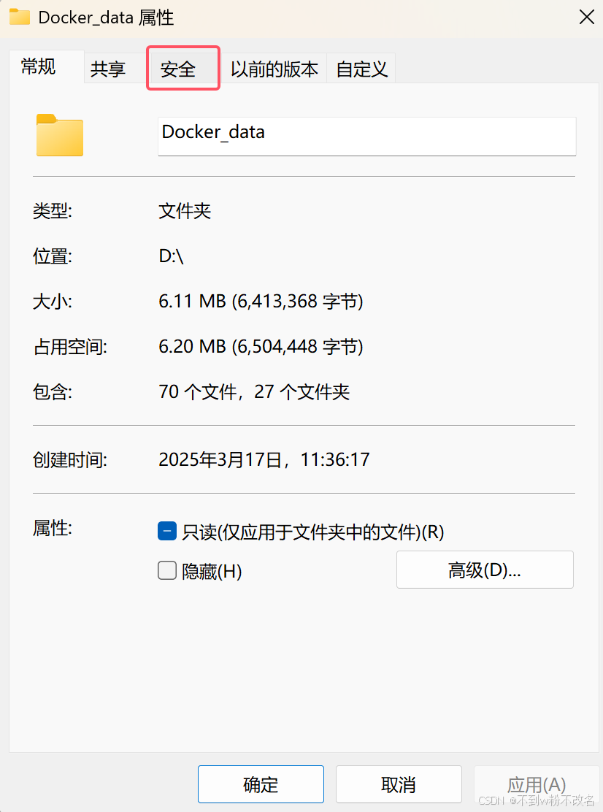Enable the 隐藏(H) checkbox
The image size is (603, 812).
tap(167, 571)
